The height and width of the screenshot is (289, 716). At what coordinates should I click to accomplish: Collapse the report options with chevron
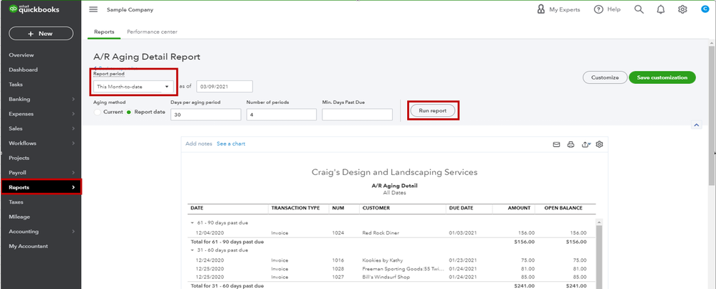coord(697,125)
